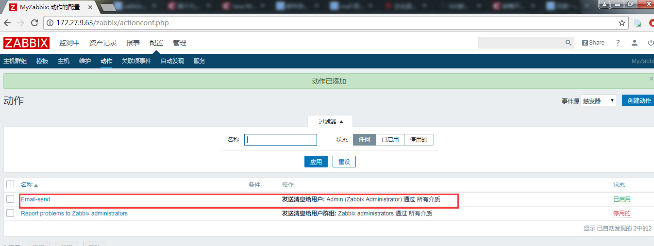This screenshot has height=246, width=654.
Task: Tick the Email-send row checkbox
Action: pos(10,199)
